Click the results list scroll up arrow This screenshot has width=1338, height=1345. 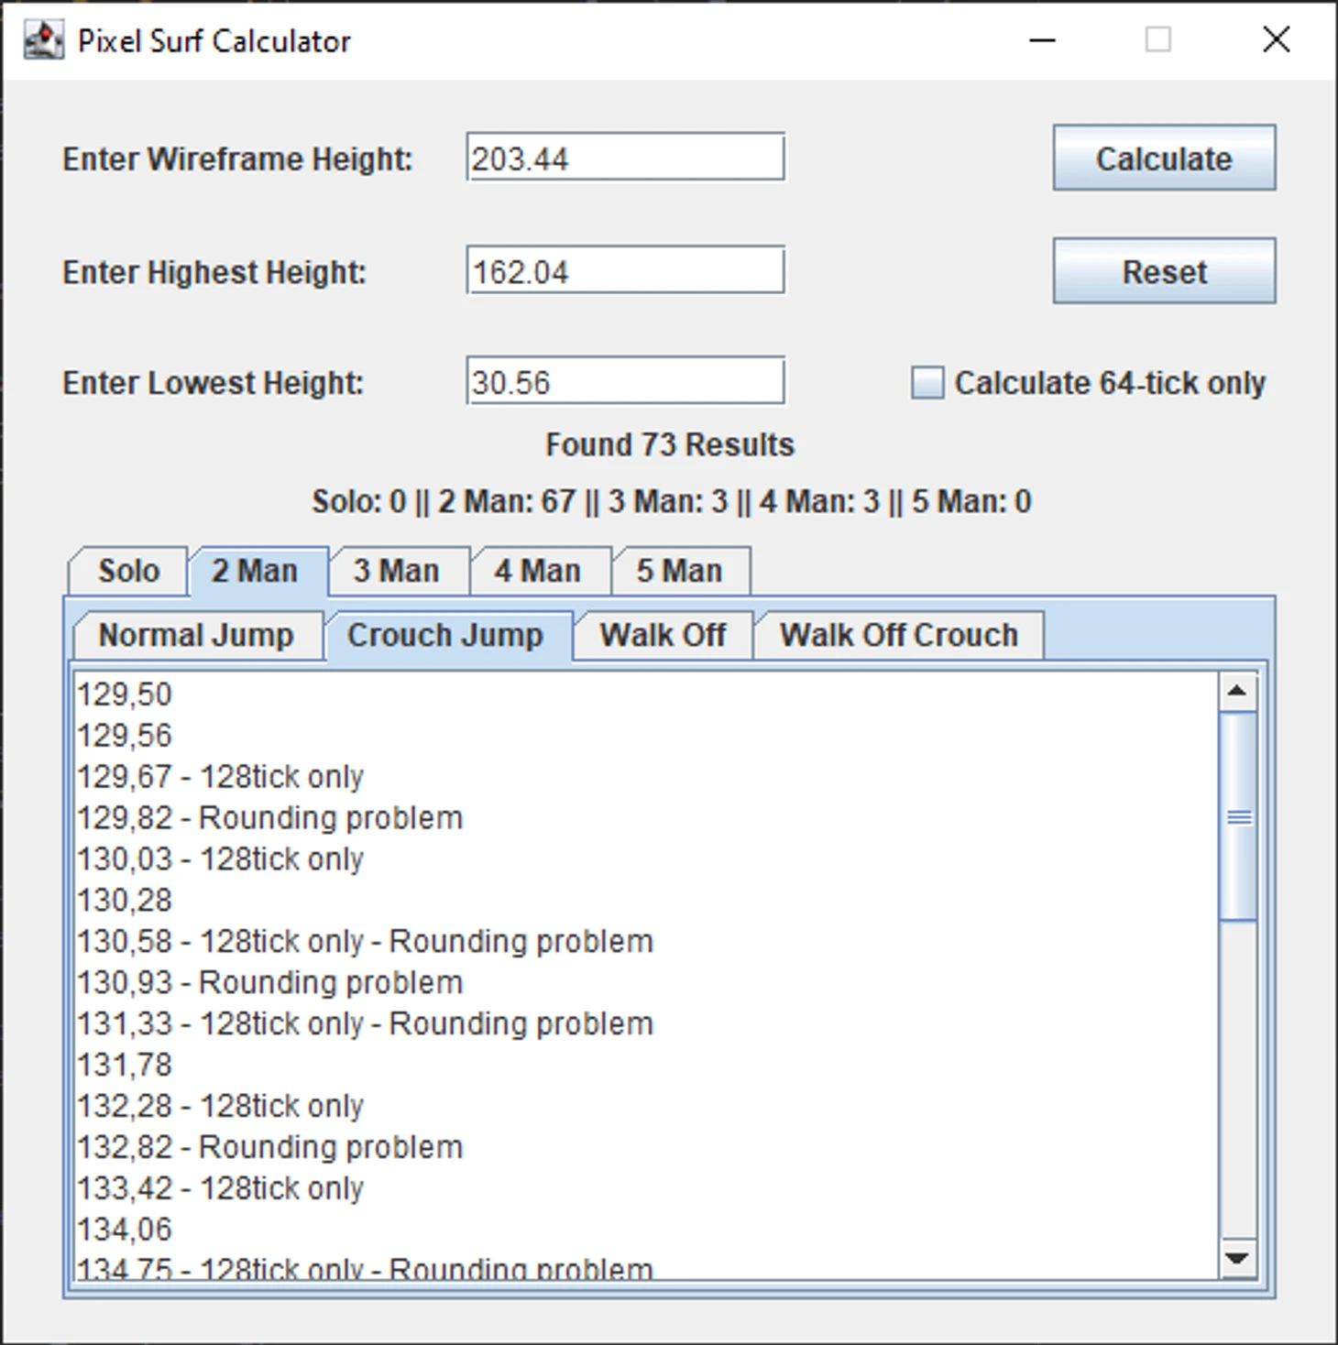[x=1237, y=692]
